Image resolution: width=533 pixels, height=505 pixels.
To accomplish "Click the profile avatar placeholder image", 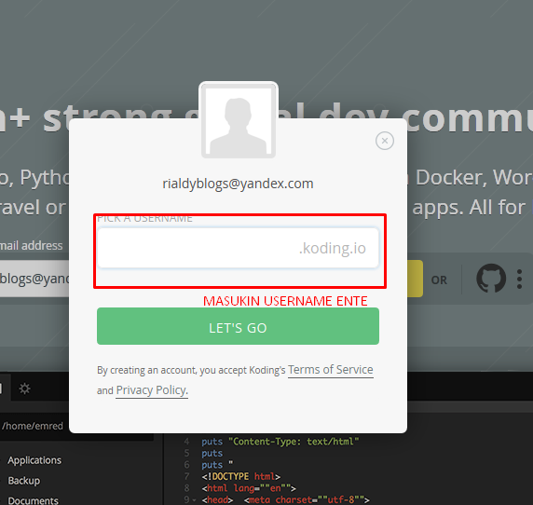I will (x=239, y=119).
